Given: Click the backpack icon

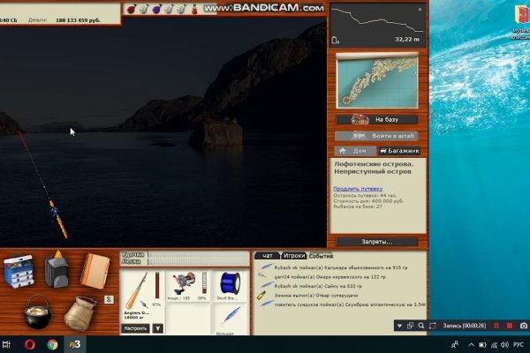Looking at the screenshot, I should [55, 268].
